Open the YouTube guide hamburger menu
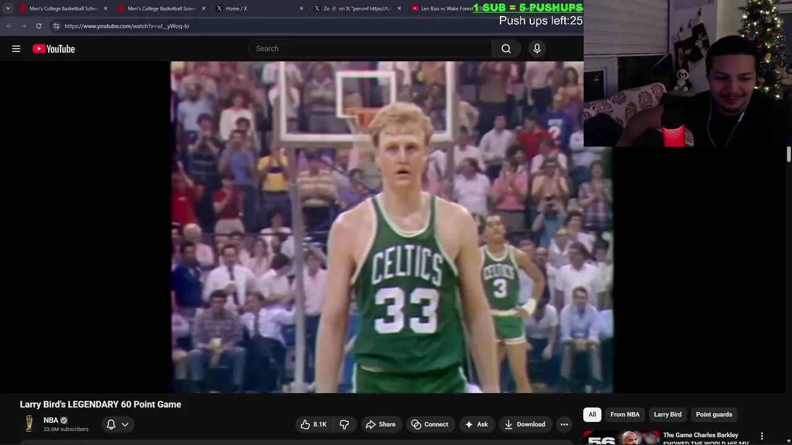 click(16, 49)
